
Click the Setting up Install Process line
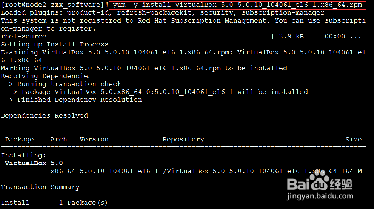click(x=54, y=45)
